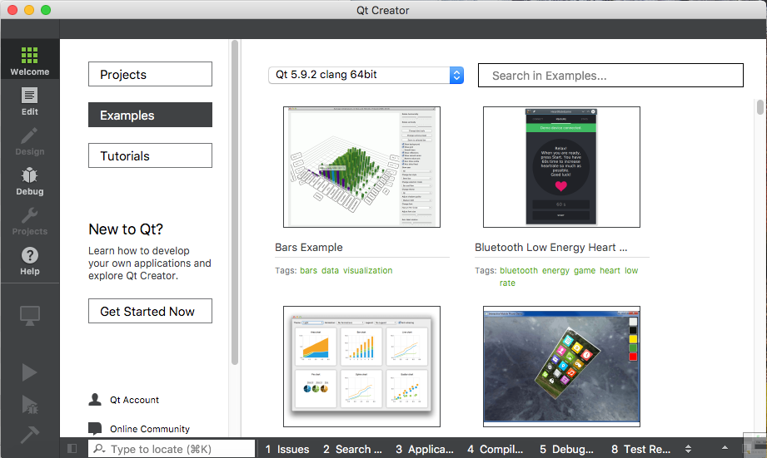Open the 2 Search Results pane
Viewport: 767px width, 458px height.
pyautogui.click(x=352, y=449)
